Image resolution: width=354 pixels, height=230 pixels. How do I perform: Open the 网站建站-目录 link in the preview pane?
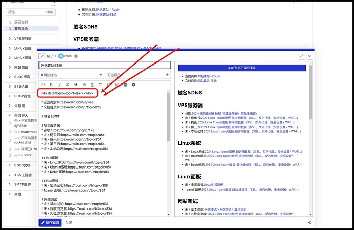207,81
